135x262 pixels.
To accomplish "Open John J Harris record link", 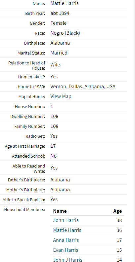I will point(67,260).
